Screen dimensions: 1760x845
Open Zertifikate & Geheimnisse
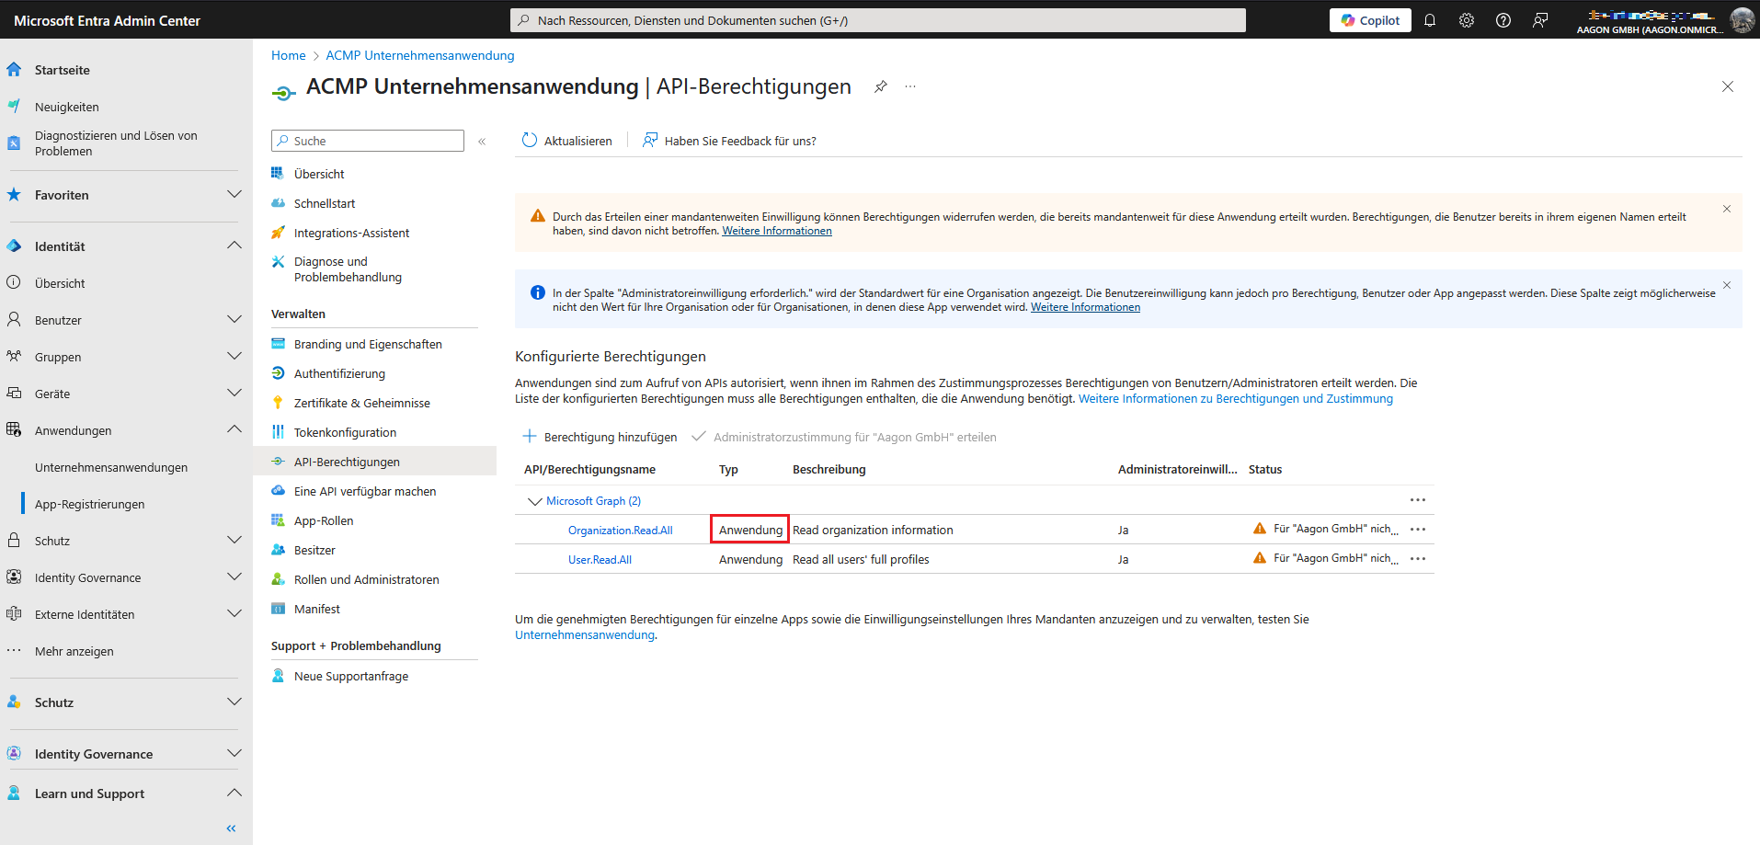[361, 402]
